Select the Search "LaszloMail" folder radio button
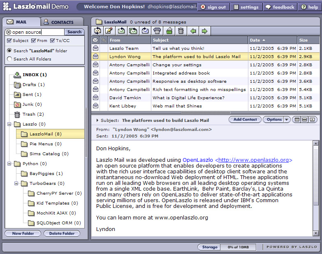The height and width of the screenshot is (254, 322). [9, 51]
